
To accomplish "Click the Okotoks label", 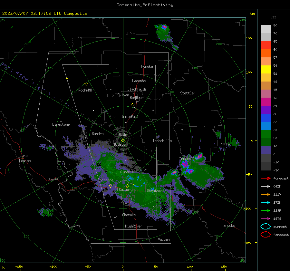I will 129,215.
